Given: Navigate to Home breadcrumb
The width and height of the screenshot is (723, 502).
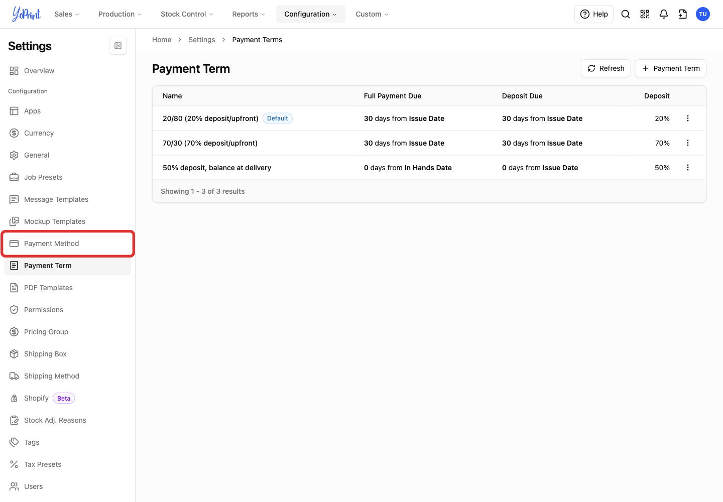Looking at the screenshot, I should click(x=162, y=40).
